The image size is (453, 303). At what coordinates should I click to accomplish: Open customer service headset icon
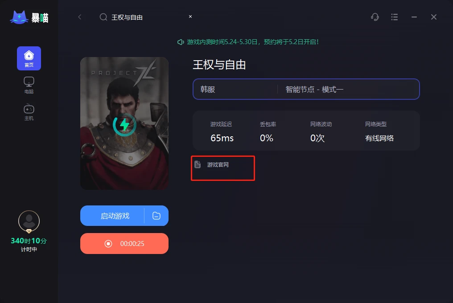(x=375, y=17)
